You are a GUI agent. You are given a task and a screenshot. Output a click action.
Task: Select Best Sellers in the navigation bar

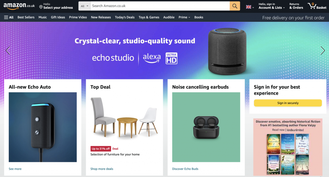click(x=26, y=17)
